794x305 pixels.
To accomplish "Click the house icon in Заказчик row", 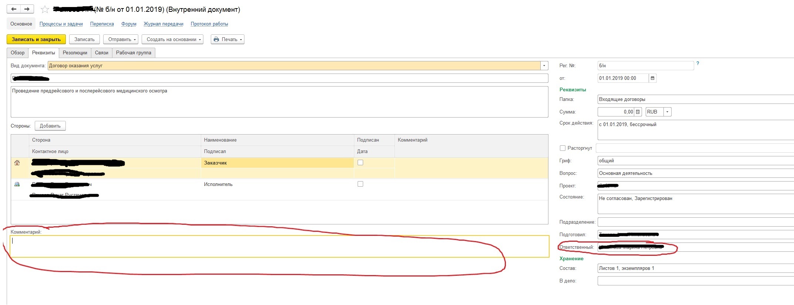I will click(x=17, y=163).
